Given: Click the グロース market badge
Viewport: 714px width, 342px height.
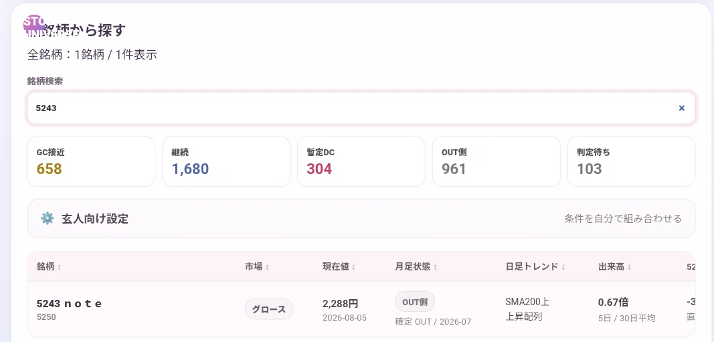Looking at the screenshot, I should tap(269, 309).
